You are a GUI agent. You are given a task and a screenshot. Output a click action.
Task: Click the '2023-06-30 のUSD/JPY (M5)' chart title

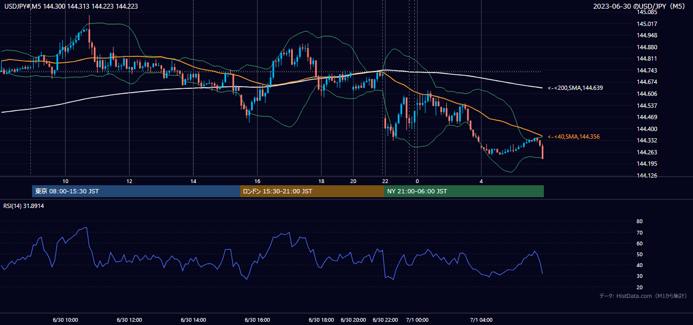click(640, 6)
